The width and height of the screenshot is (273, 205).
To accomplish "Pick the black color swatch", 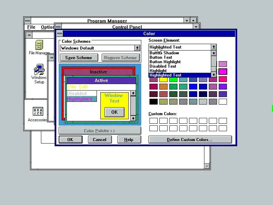I will tap(153, 101).
